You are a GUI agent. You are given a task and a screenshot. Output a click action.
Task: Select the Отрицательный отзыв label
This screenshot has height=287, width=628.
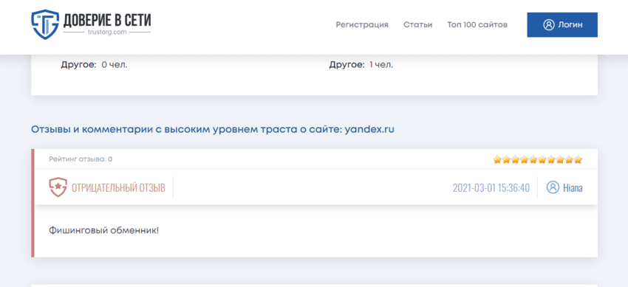coord(118,188)
